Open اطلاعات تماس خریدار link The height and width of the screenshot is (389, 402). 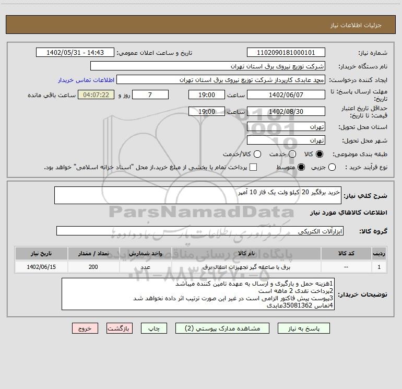pyautogui.click(x=86, y=80)
